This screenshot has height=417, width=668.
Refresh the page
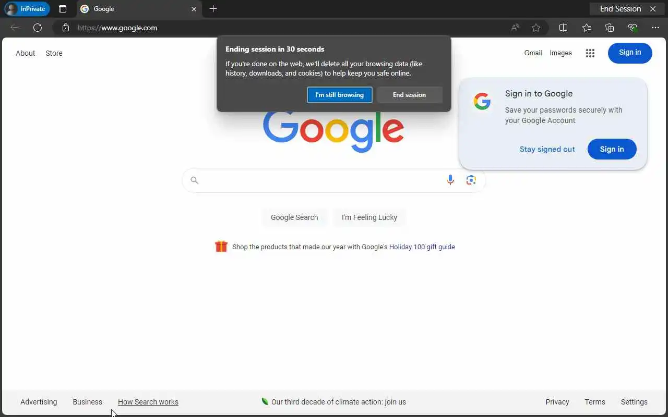[38, 28]
